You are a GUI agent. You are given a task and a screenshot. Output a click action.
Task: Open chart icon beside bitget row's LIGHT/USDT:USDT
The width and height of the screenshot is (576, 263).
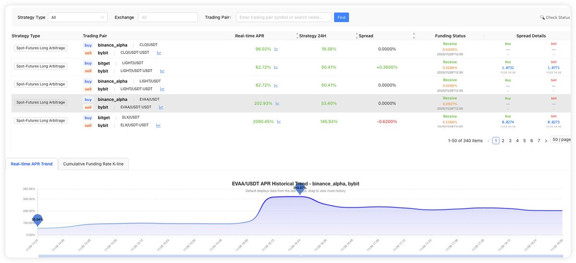[163, 71]
